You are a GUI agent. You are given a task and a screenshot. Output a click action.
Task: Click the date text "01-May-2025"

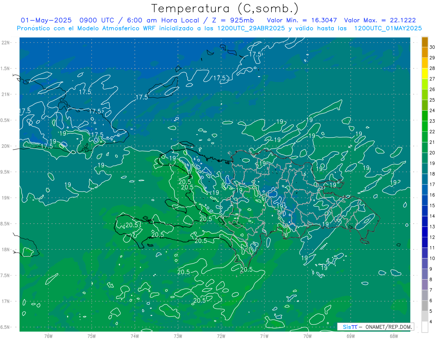(x=46, y=20)
